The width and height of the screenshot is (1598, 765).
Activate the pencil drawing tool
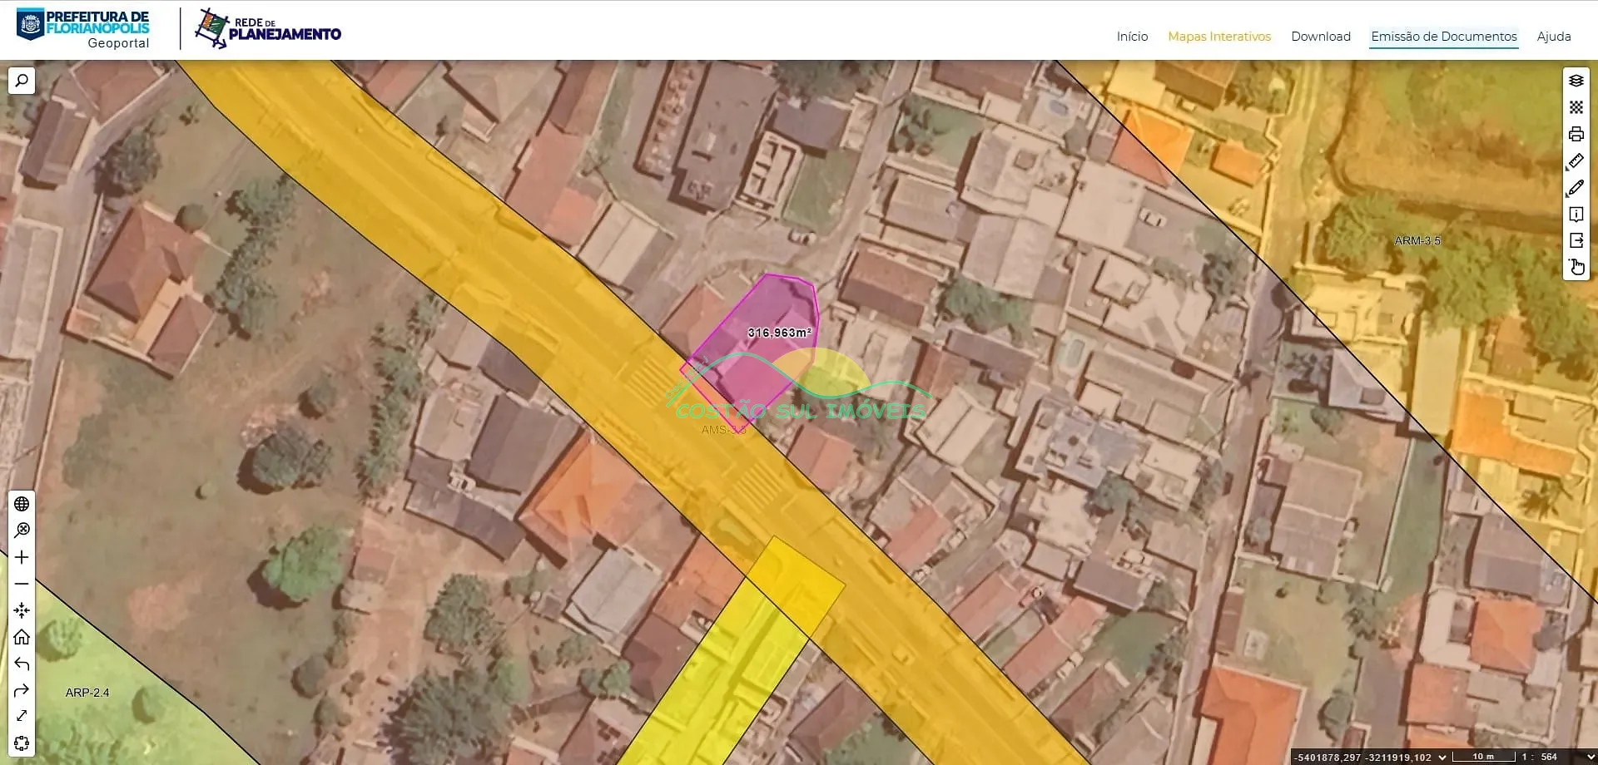(1576, 188)
